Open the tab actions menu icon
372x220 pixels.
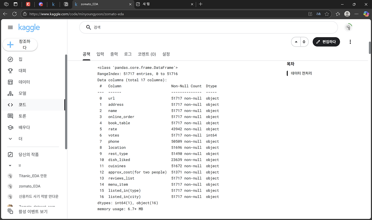tap(15, 4)
